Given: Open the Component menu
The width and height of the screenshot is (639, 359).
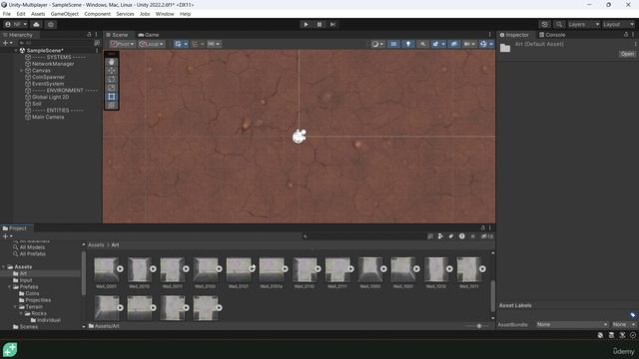Looking at the screenshot, I should click(97, 14).
